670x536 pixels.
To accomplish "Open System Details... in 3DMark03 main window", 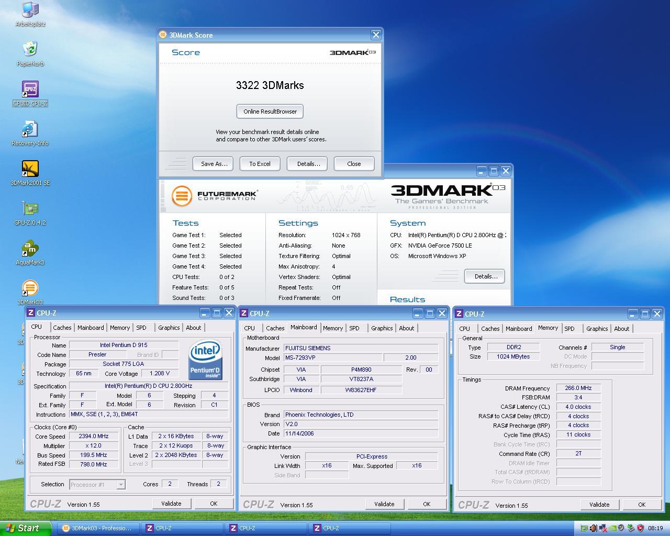I will 485,276.
